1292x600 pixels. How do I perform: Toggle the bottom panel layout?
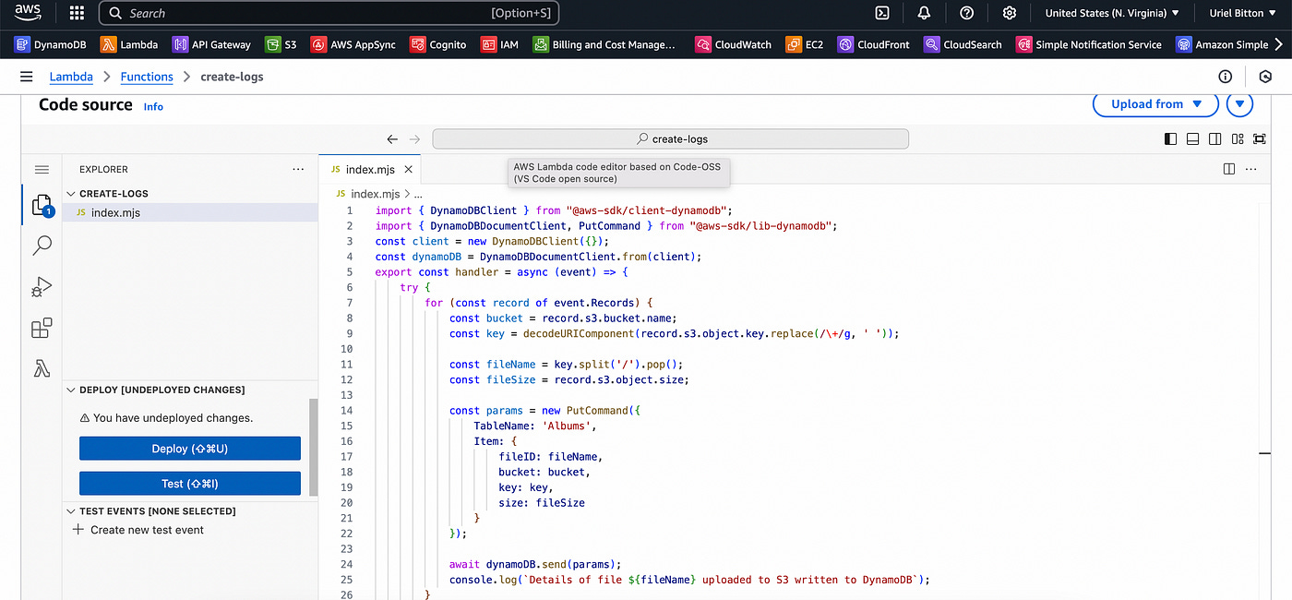point(1192,138)
